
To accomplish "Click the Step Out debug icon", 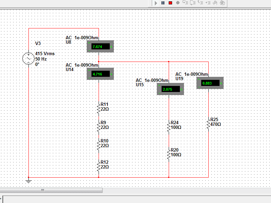I will pyautogui.click(x=200, y=3).
